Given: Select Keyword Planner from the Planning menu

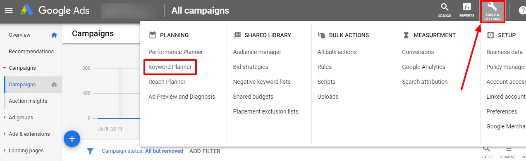Looking at the screenshot, I should point(170,67).
